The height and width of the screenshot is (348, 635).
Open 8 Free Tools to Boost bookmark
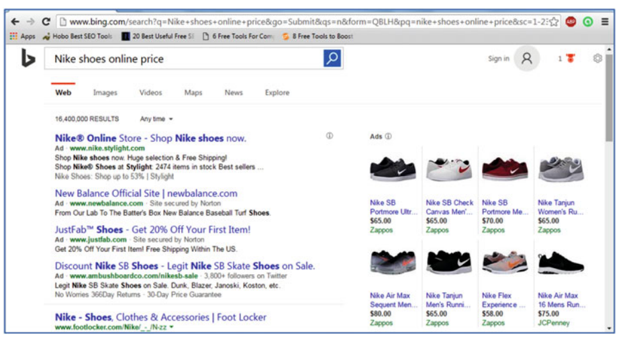click(x=317, y=36)
